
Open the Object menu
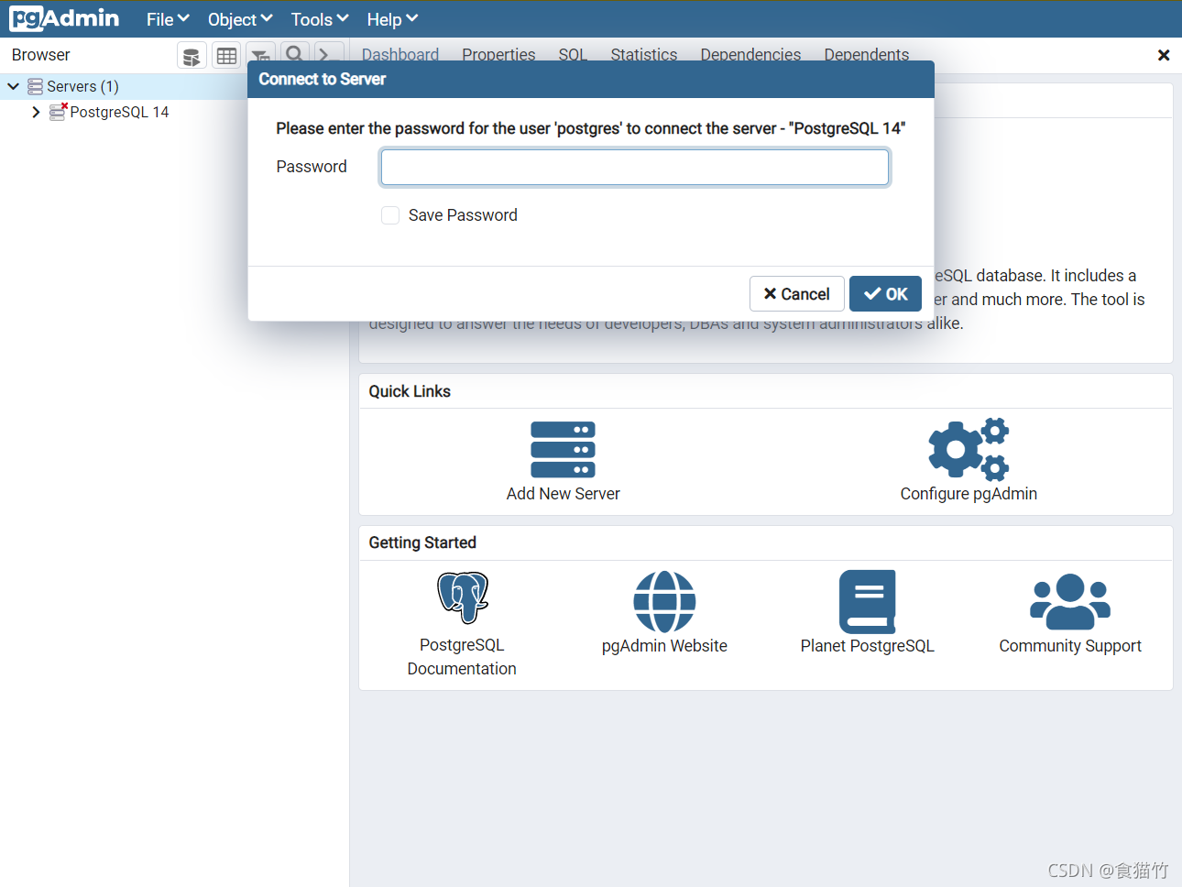240,19
